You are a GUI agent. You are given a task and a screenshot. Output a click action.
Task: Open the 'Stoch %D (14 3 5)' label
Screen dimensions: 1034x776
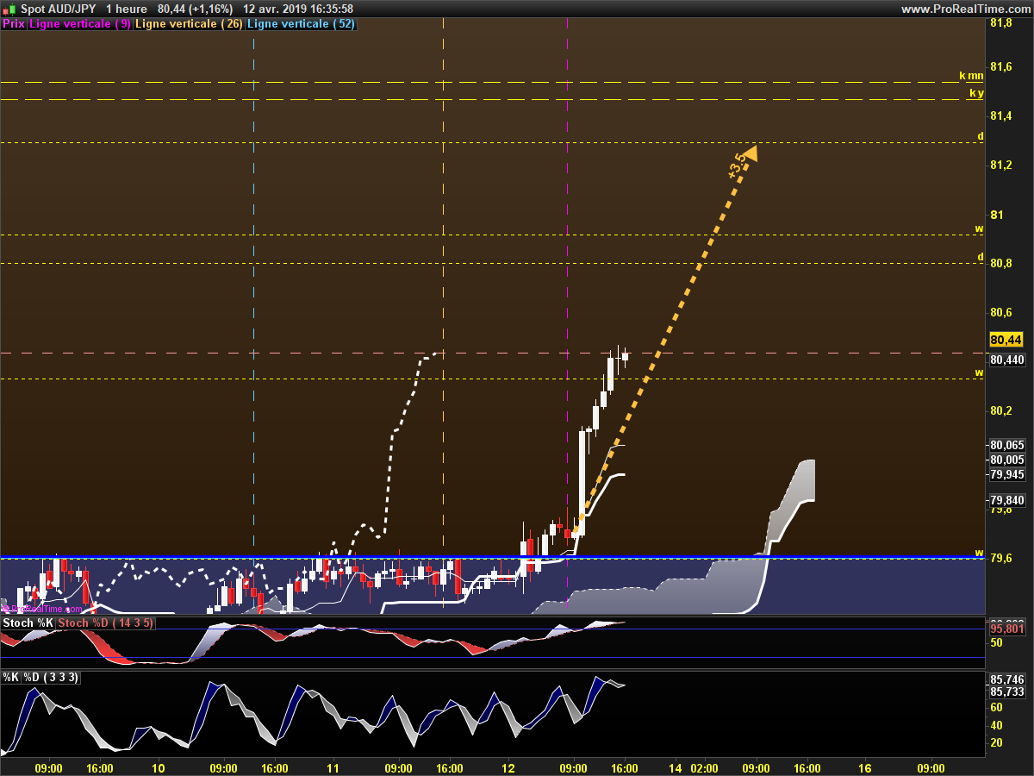point(105,623)
